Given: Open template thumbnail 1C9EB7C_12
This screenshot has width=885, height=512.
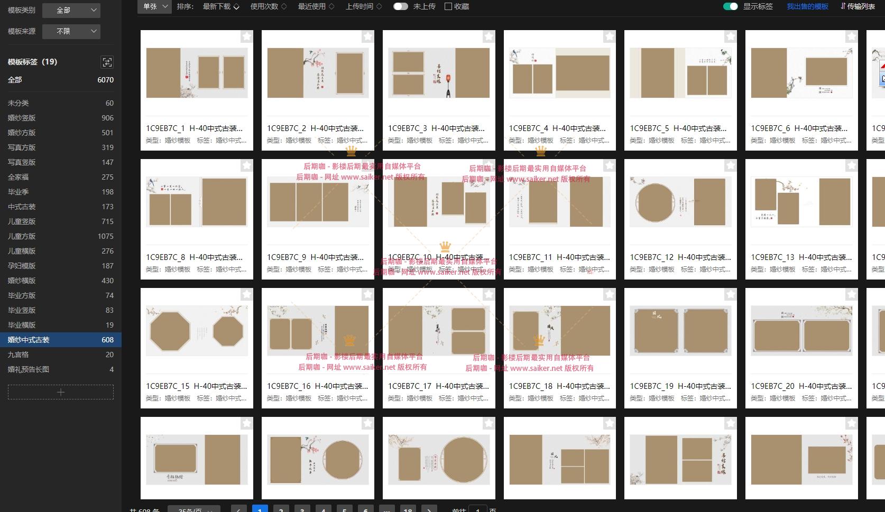Looking at the screenshot, I should (680, 202).
